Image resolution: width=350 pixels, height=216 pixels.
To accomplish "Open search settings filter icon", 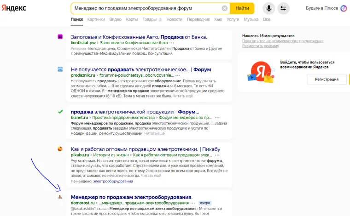I will pyautogui.click(x=283, y=8).
